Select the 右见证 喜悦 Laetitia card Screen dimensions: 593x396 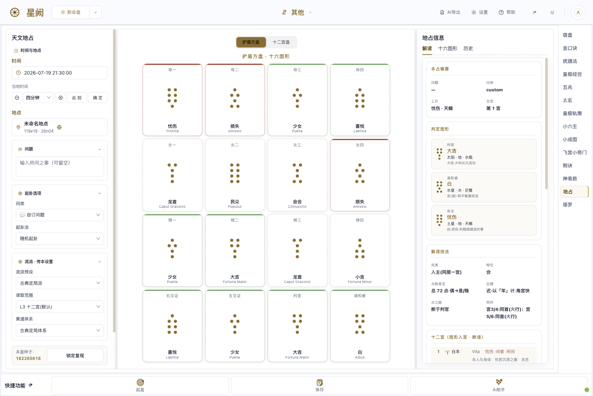click(172, 326)
